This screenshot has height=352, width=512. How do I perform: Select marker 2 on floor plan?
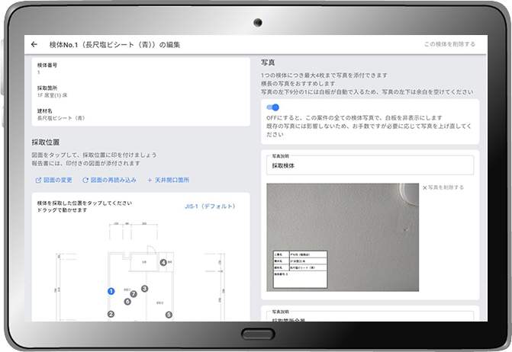pyautogui.click(x=111, y=314)
